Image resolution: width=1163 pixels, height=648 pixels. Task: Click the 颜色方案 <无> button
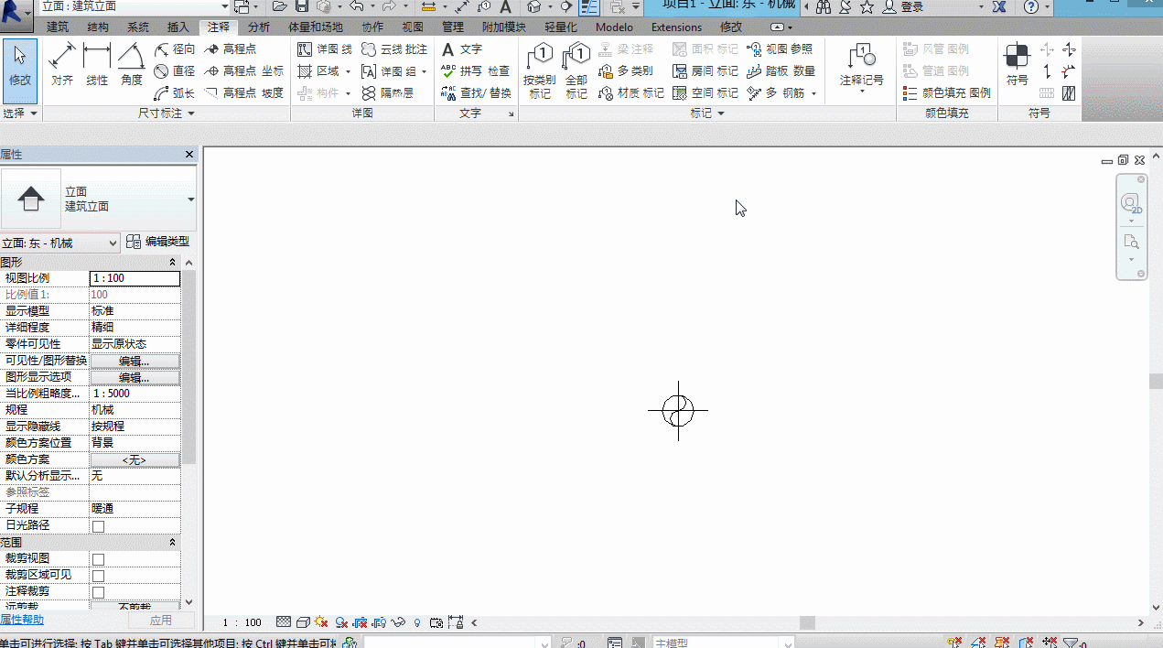pyautogui.click(x=135, y=459)
